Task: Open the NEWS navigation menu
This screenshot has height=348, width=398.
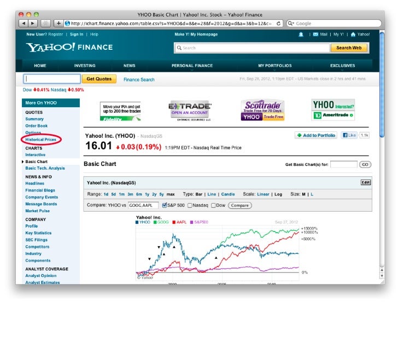Action: pos(129,66)
